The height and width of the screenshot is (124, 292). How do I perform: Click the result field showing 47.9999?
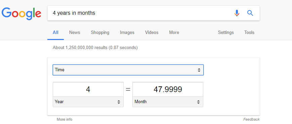click(x=168, y=89)
